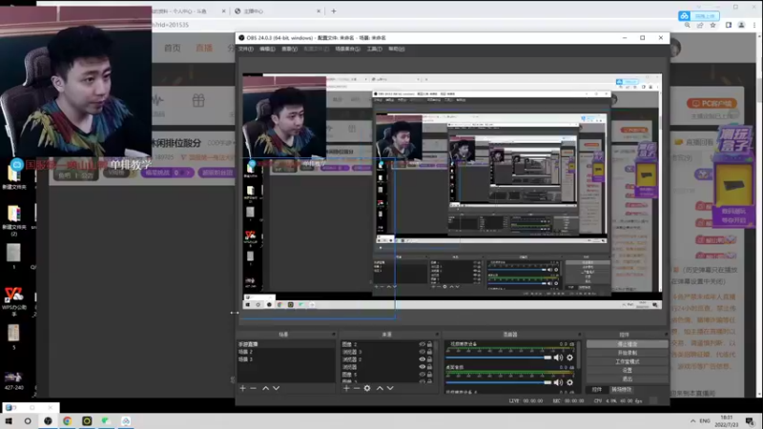763x429 pixels.
Task: Toggle visibility eye of source 浏览器 3
Action: (422, 352)
